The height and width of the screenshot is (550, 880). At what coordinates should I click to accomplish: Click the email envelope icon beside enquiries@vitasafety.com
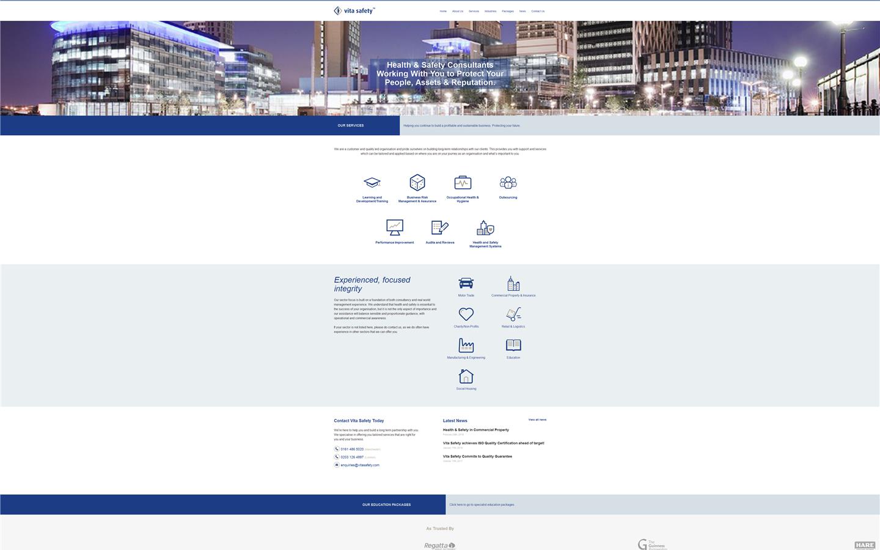point(337,465)
